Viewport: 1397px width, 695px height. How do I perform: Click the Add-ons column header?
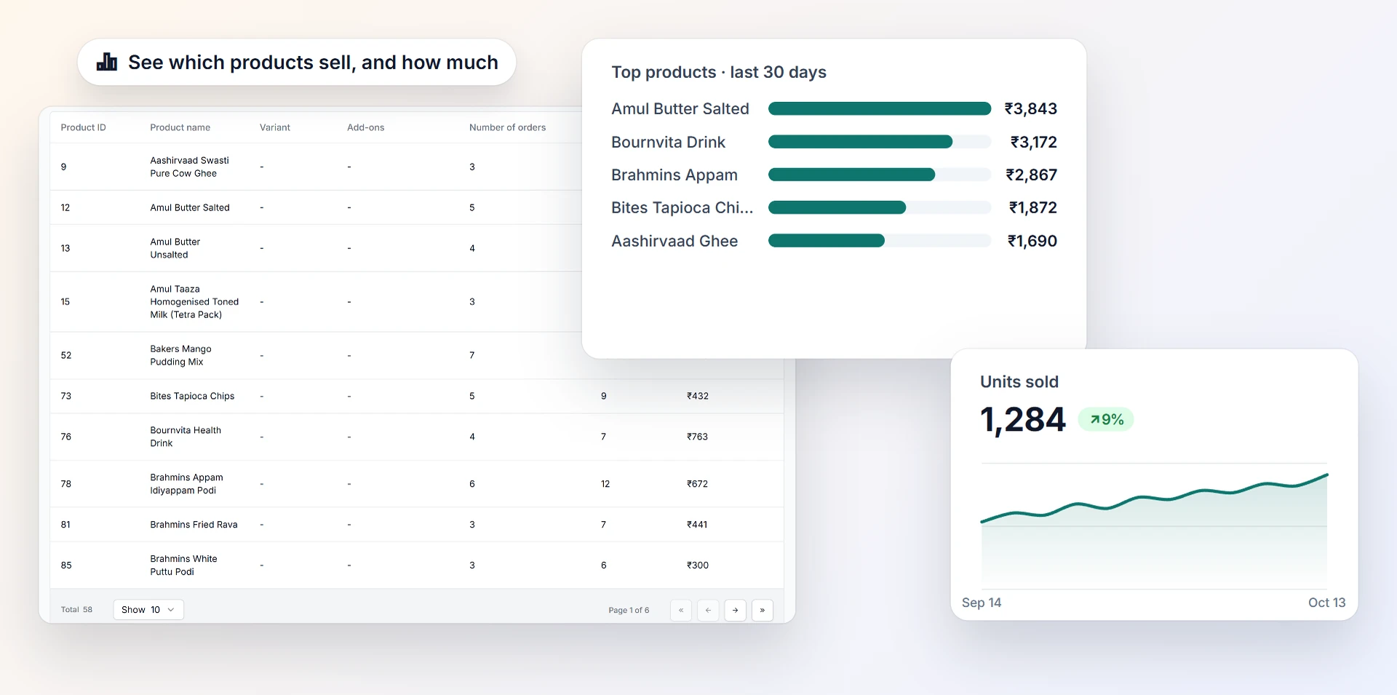tap(365, 127)
